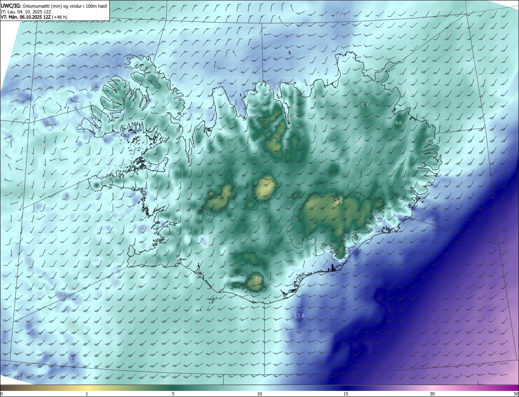
Task: Click the 'UWC/IG: Úrkomumætti (mm)' title line
Action: [54, 5]
